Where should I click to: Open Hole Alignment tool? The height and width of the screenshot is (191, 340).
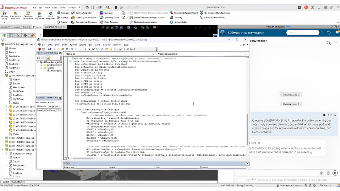pos(39,16)
